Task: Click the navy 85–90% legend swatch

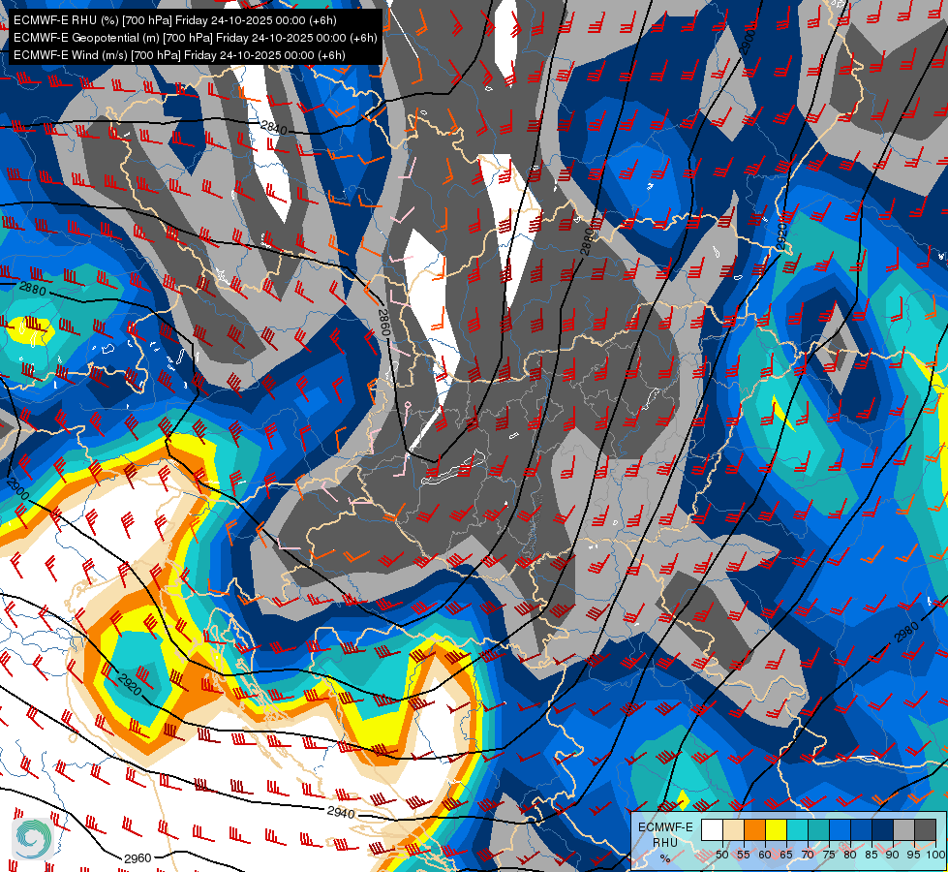Action: (x=883, y=829)
